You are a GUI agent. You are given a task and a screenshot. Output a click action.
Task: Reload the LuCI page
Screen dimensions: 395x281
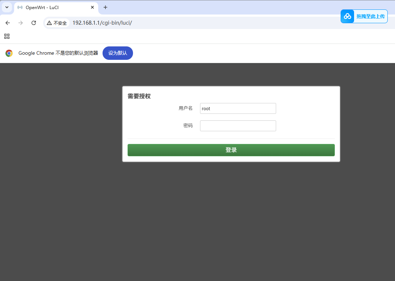click(x=34, y=23)
